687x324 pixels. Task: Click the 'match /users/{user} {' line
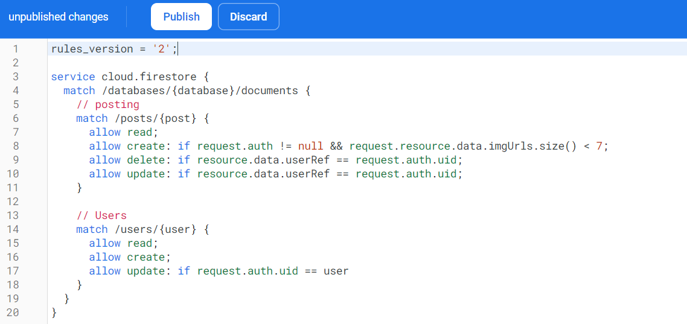143,229
